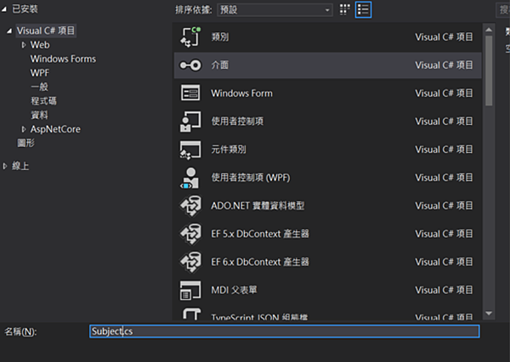Click the 使用者控制項 template name
Viewport: 510px width, 362px height.
[237, 122]
